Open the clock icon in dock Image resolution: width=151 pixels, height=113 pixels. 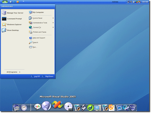(x=24, y=108)
